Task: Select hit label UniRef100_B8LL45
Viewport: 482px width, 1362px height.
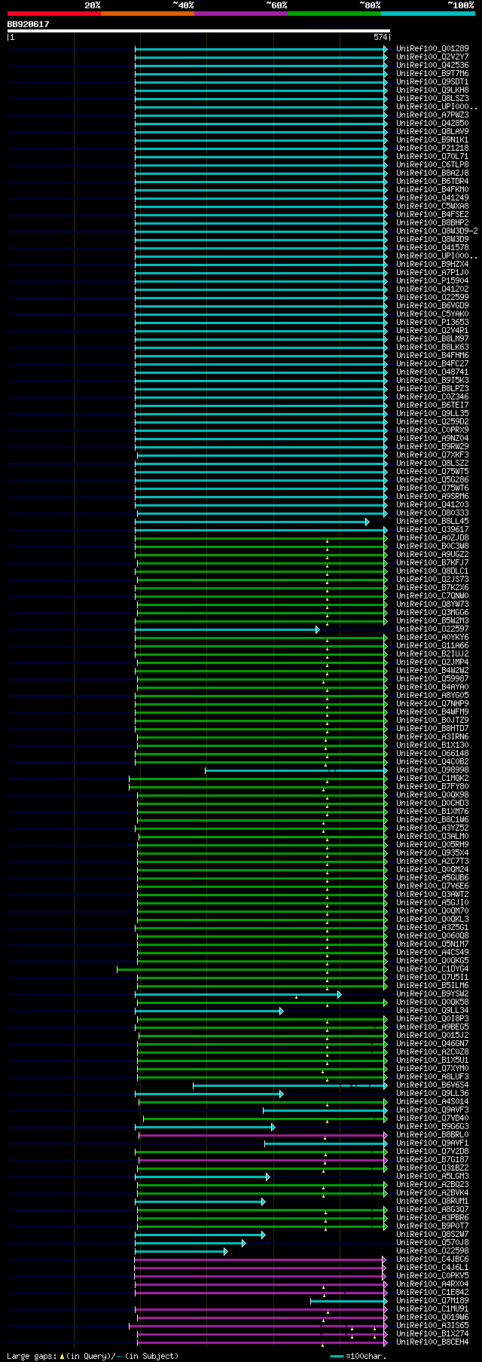Action: click(432, 522)
